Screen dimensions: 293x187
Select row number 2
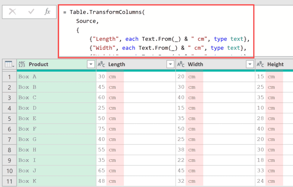[9, 87]
